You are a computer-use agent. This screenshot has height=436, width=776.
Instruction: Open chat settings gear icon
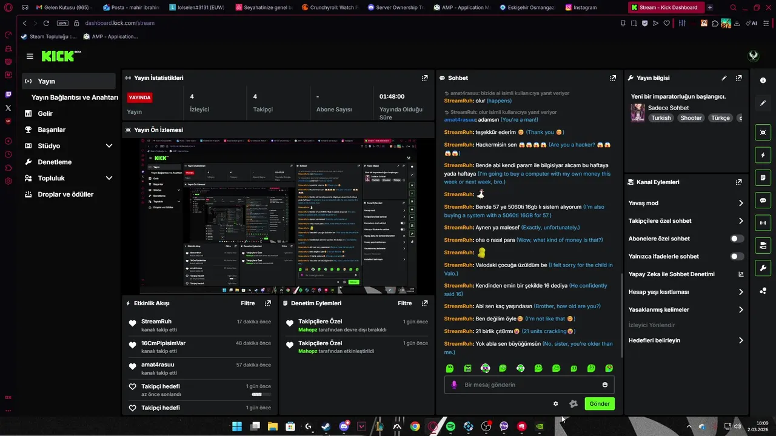[x=555, y=404]
